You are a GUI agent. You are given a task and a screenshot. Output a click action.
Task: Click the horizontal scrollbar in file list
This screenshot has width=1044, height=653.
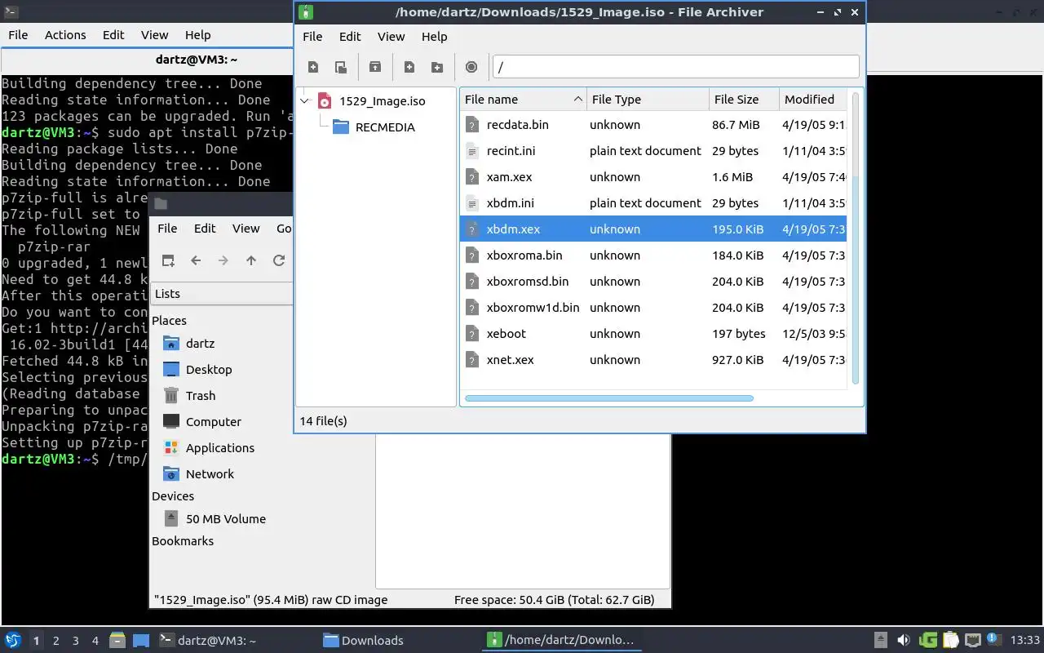[x=608, y=398]
